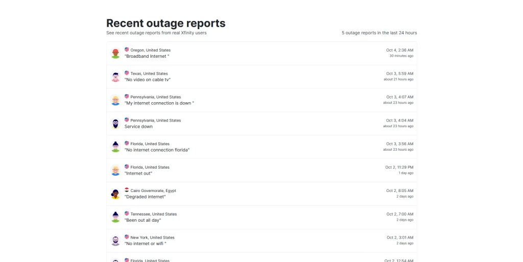
Task: Click the flag beside "My internet connection is down" location
Action: click(x=127, y=96)
